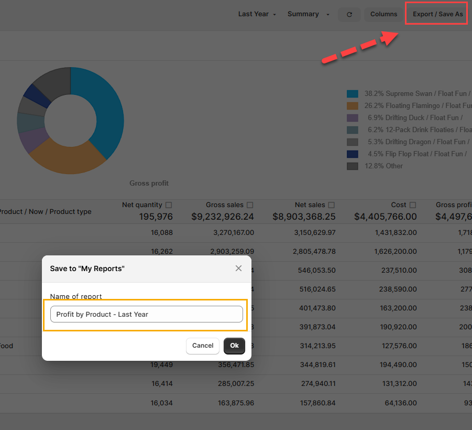This screenshot has width=472, height=430.
Task: Toggle the Net sales column checkbox
Action: (x=331, y=205)
